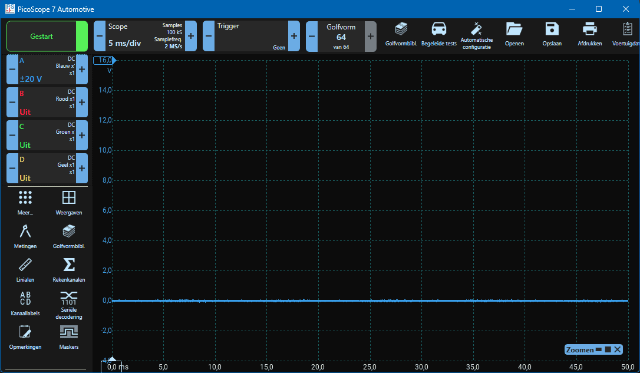Open the Weergaven views menu
Image resolution: width=640 pixels, height=373 pixels.
coord(68,202)
